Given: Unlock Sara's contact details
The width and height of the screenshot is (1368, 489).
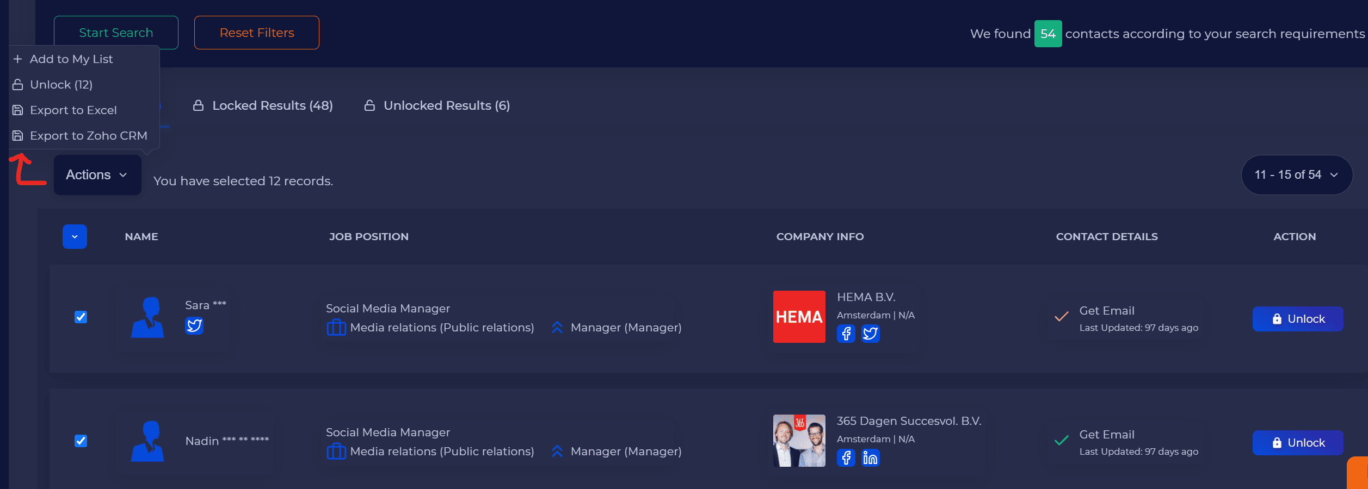Looking at the screenshot, I should (1297, 319).
